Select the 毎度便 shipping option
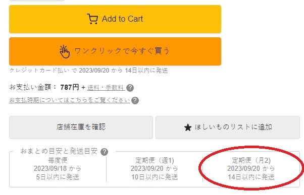304x195 pixels. click(x=58, y=168)
